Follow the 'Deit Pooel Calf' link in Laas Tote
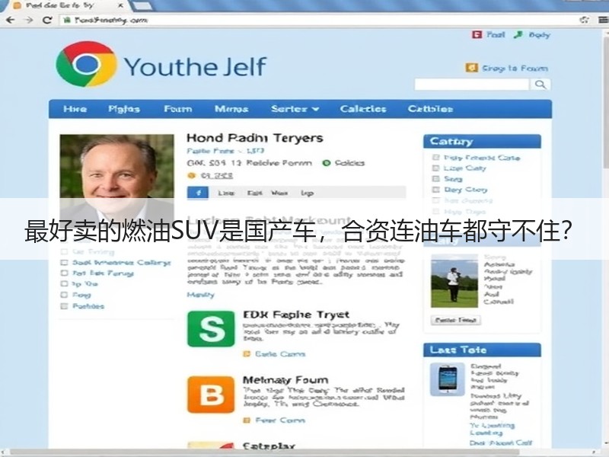This screenshot has width=609, height=457. click(x=501, y=443)
